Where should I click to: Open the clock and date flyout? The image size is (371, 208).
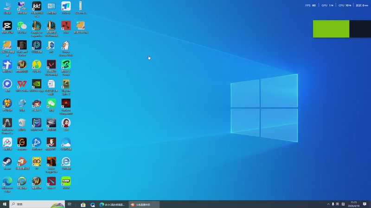click(353, 204)
